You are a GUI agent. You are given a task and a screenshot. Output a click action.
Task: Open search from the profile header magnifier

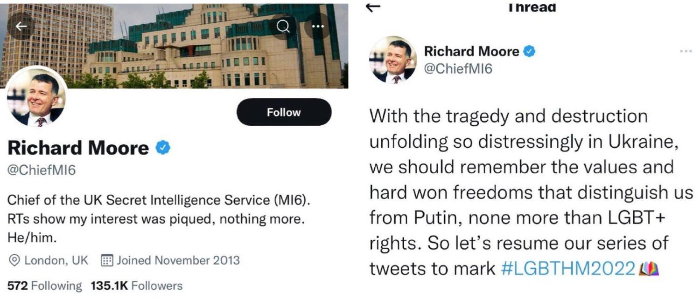point(283,26)
